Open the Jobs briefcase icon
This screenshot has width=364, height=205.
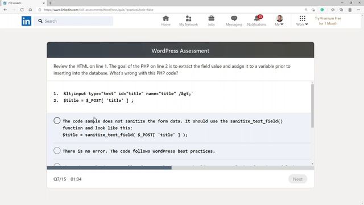click(x=211, y=18)
